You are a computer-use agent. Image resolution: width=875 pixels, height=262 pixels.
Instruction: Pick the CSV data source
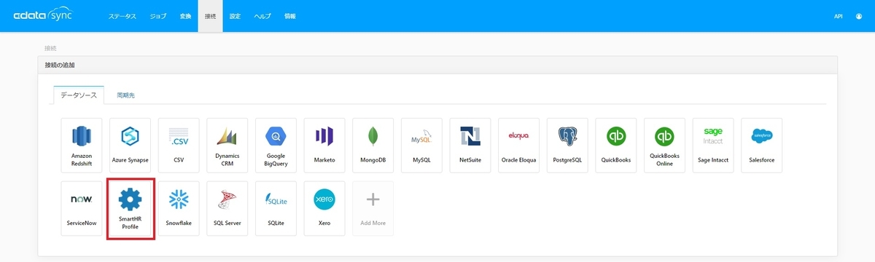point(179,145)
